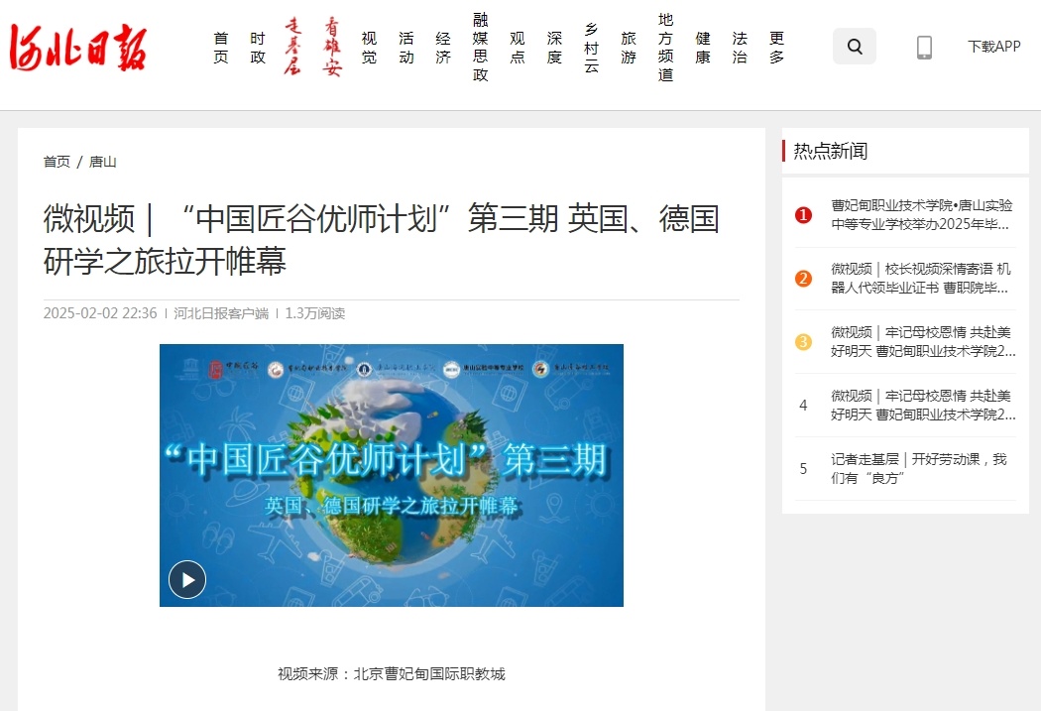Open the search magnifier icon
Image resolution: width=1041 pixels, height=711 pixels.
[x=855, y=47]
